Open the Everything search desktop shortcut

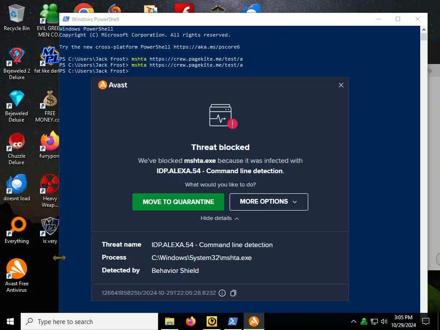17,230
